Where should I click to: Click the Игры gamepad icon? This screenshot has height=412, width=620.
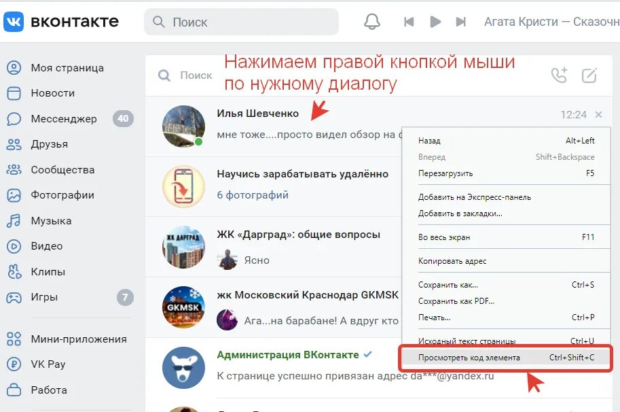(14, 297)
